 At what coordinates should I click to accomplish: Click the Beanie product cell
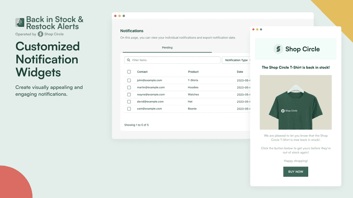point(192,109)
